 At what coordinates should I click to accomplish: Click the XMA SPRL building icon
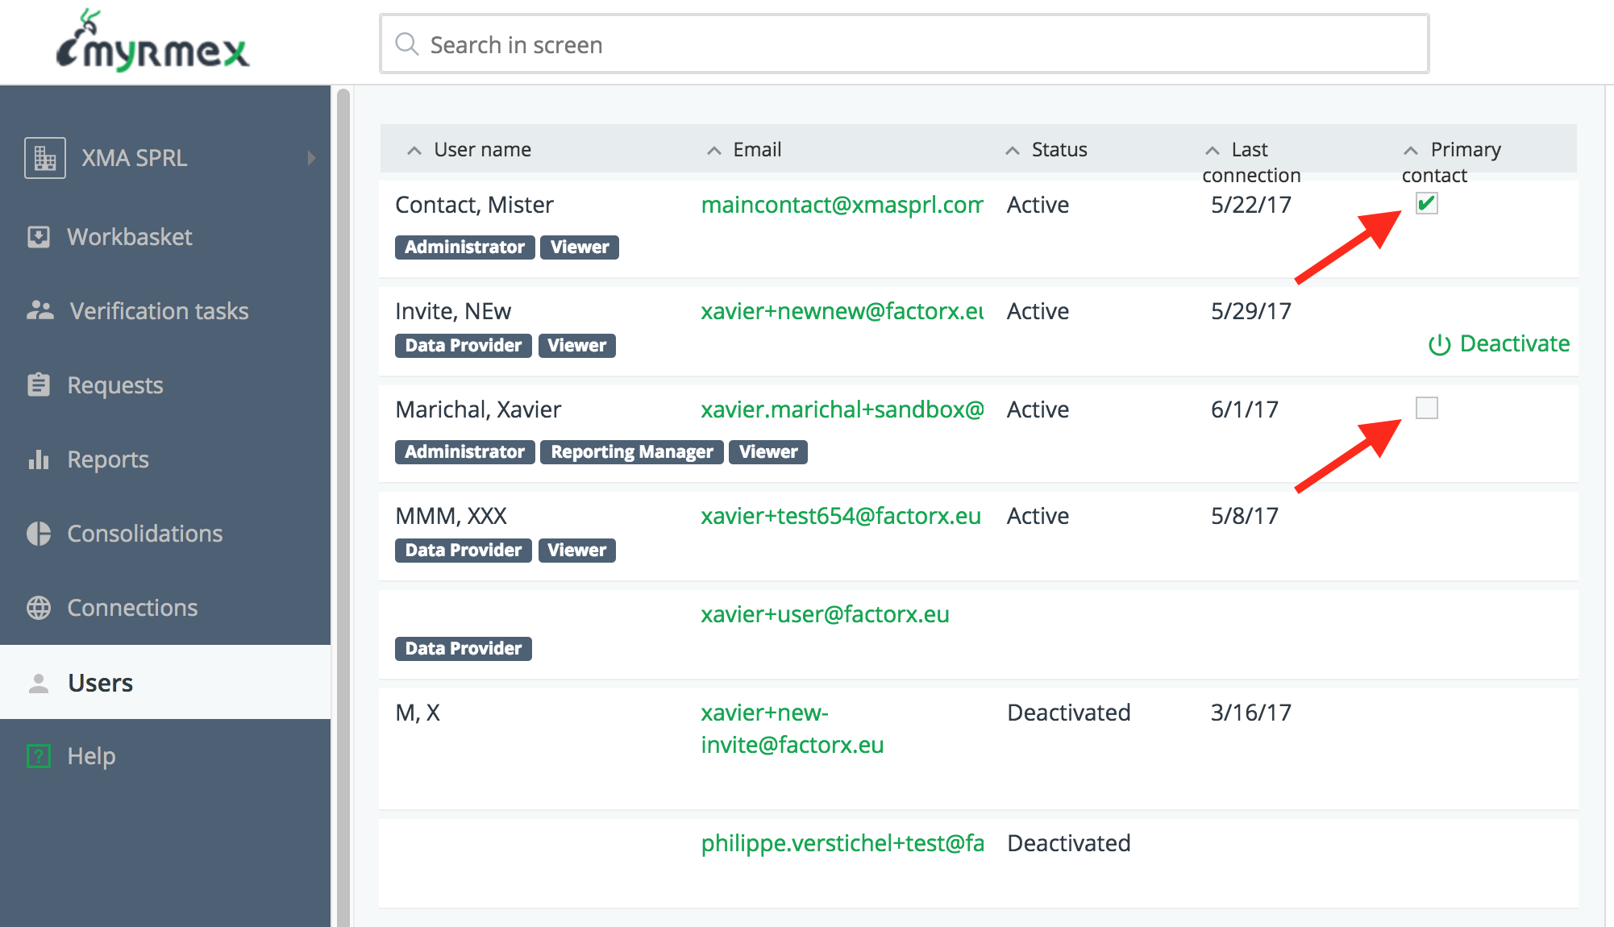pyautogui.click(x=44, y=157)
